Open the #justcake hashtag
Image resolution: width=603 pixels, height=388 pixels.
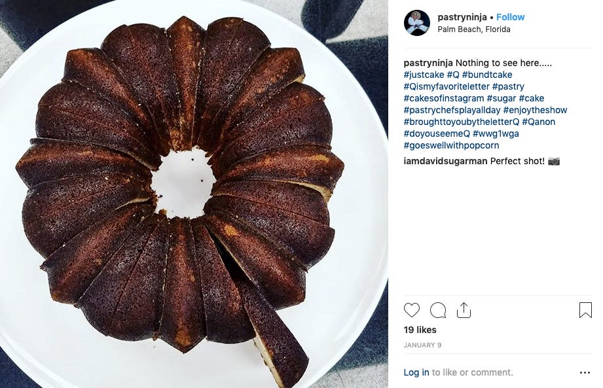click(424, 75)
